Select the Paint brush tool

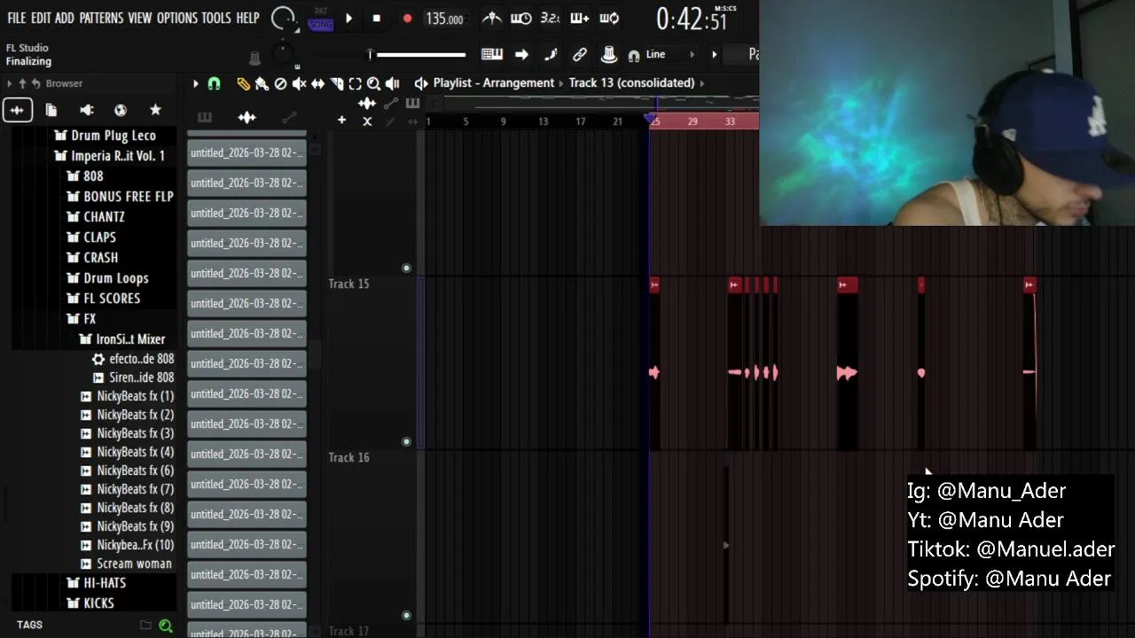pyautogui.click(x=262, y=83)
